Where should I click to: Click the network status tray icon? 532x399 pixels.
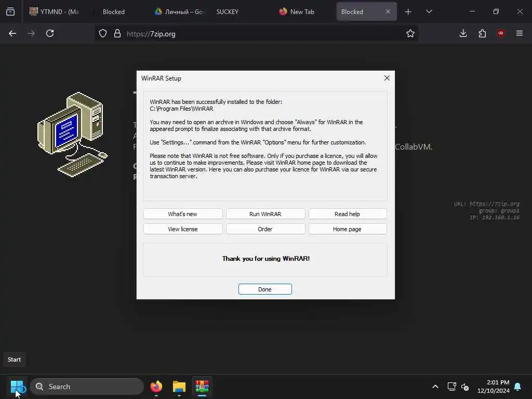(x=451, y=387)
